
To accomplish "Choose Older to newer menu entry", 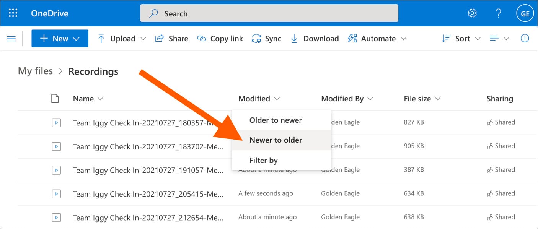I will [x=276, y=120].
